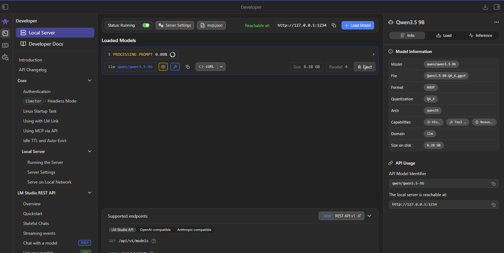This screenshot has height=253, width=504.
Task: Switch to the Load tab
Action: point(444,35)
